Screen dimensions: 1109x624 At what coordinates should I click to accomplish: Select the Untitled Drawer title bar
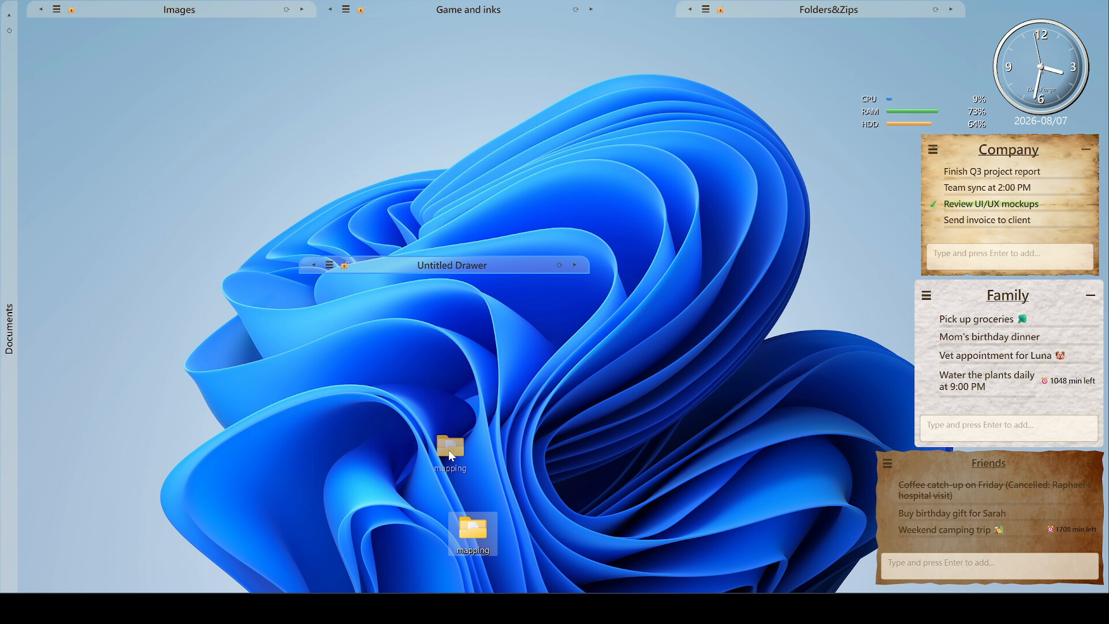(444, 265)
